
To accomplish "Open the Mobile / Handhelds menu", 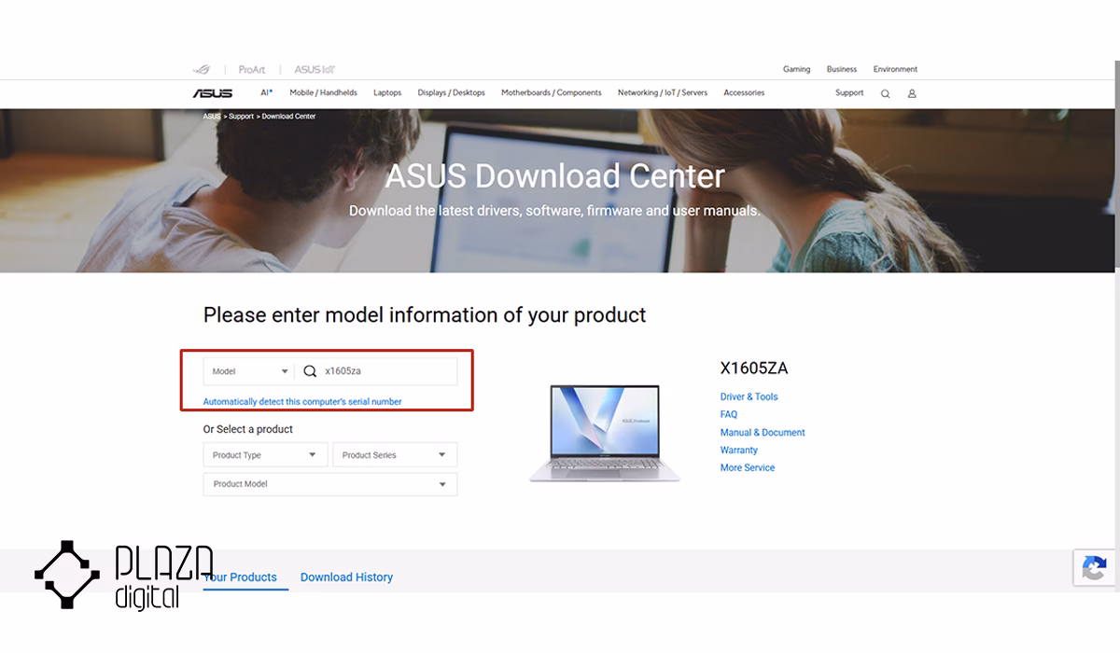I will [x=323, y=92].
